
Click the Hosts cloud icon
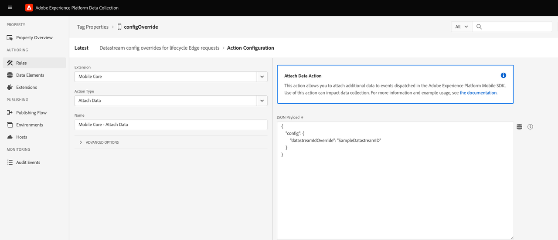[x=10, y=137]
